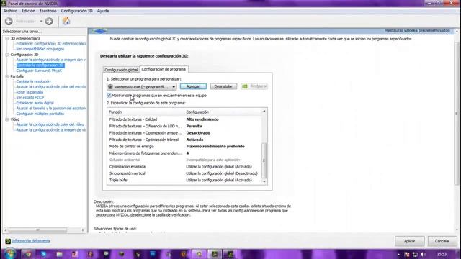Click 'Filtrado de texturas – Optimización trilineal' row
This screenshot has height=259, width=461.
[x=184, y=140]
